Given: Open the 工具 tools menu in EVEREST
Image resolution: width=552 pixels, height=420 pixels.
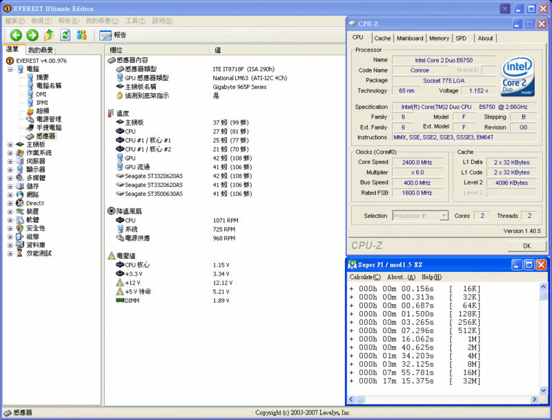Looking at the screenshot, I should (135, 21).
